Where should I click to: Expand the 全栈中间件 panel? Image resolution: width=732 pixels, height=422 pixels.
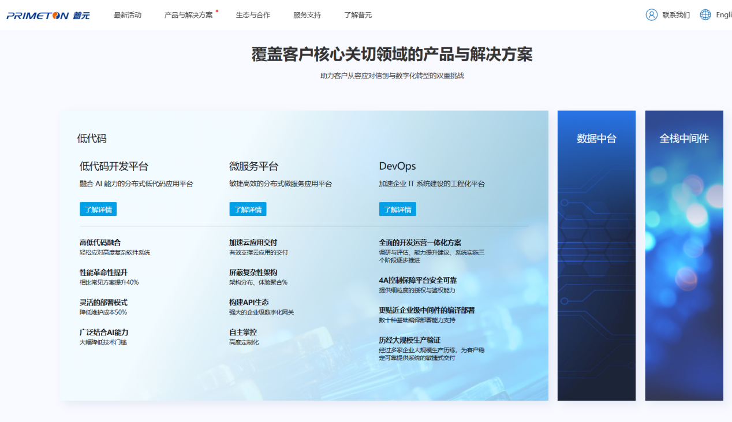pyautogui.click(x=684, y=255)
